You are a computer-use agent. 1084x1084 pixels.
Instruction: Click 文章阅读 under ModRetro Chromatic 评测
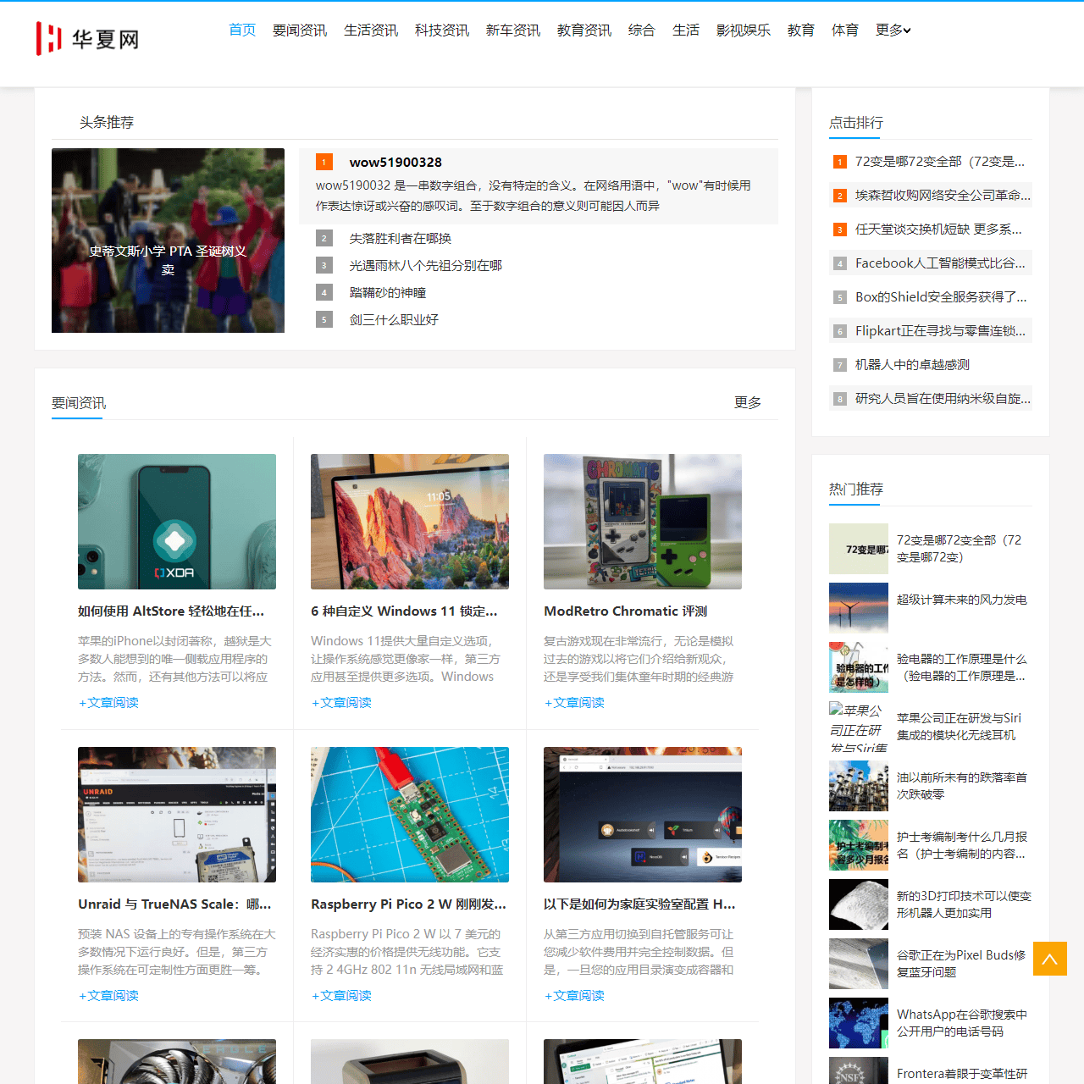[x=574, y=703]
